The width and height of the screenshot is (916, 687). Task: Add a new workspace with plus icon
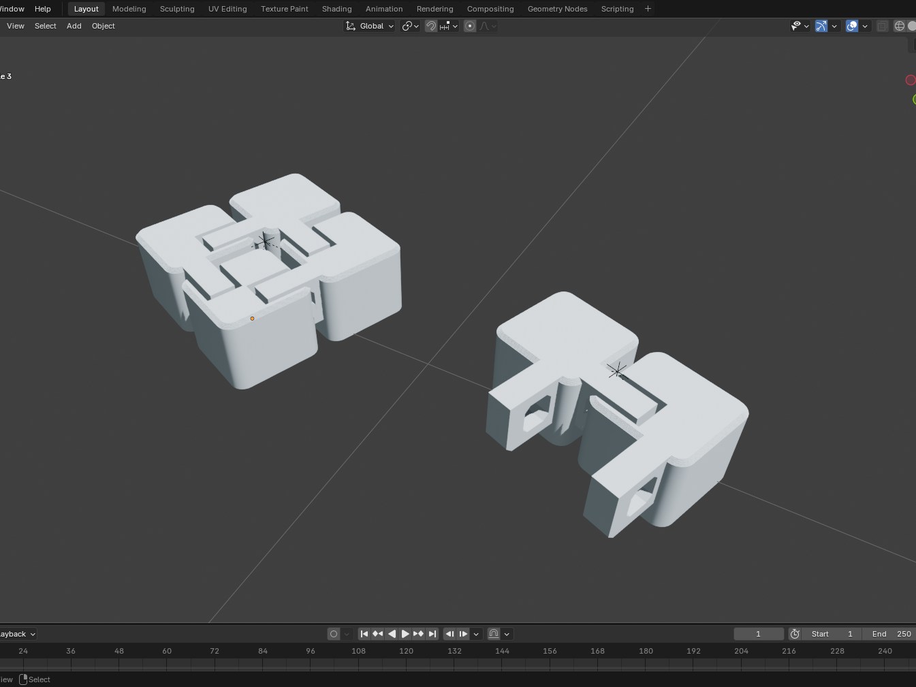(x=648, y=9)
